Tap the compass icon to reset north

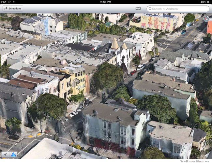pyautogui.click(x=206, y=19)
